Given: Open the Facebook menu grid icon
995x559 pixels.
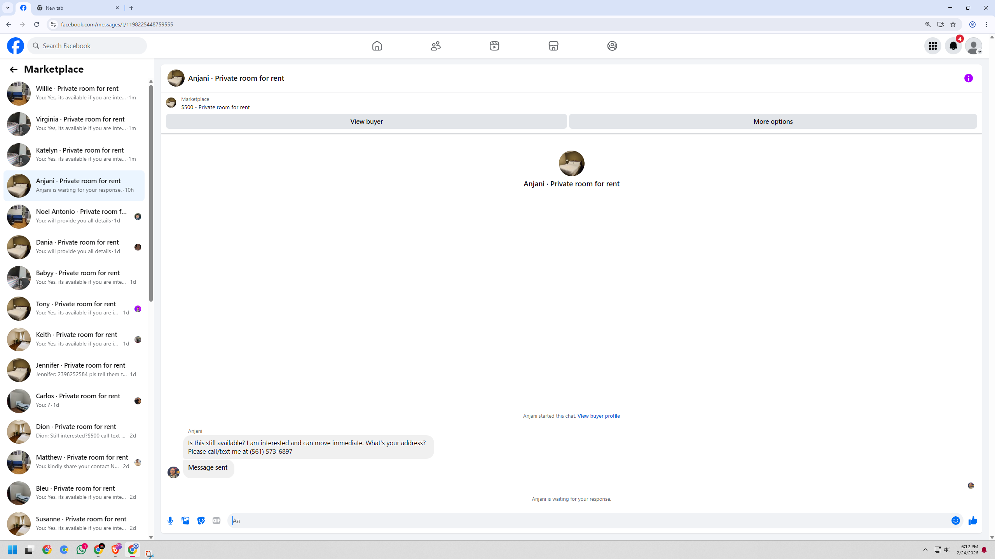Looking at the screenshot, I should coord(932,46).
